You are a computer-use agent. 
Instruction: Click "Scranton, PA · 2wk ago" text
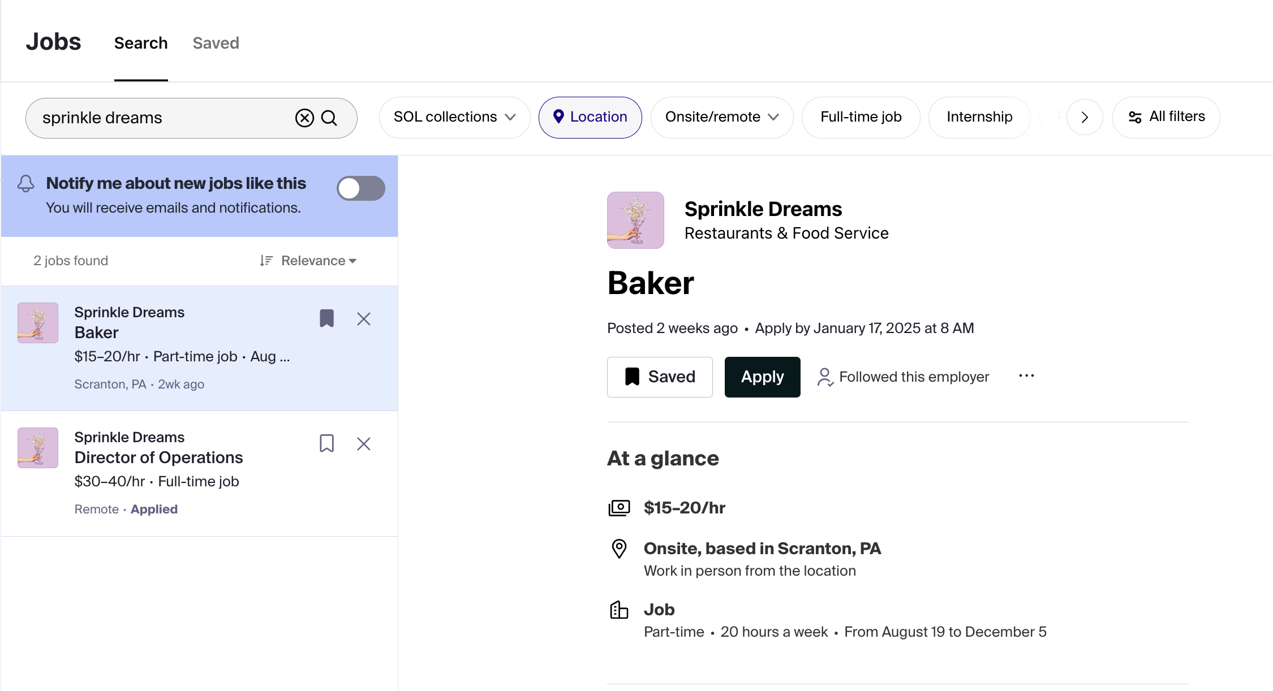click(x=139, y=384)
